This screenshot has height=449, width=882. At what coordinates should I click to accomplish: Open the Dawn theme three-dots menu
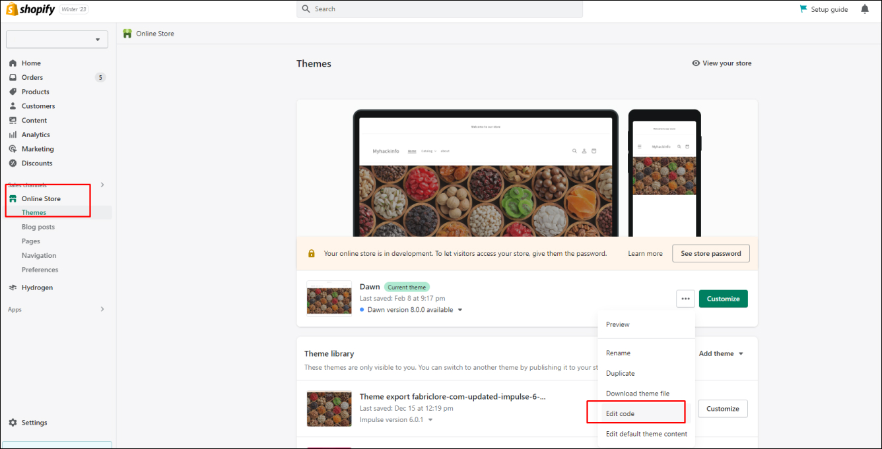click(686, 299)
